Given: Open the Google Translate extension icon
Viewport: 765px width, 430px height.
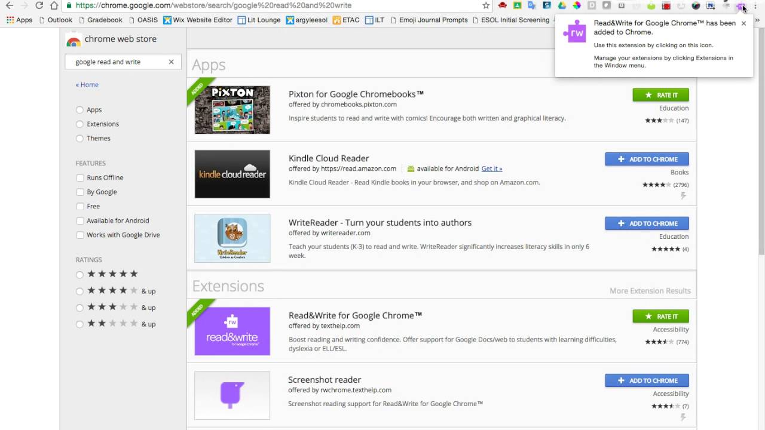Looking at the screenshot, I should click(532, 5).
